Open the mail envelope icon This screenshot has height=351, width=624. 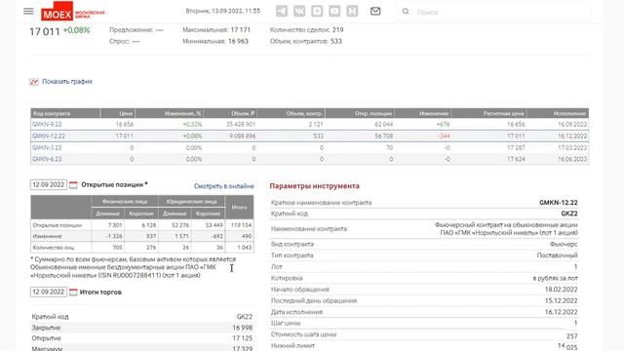coord(375,11)
